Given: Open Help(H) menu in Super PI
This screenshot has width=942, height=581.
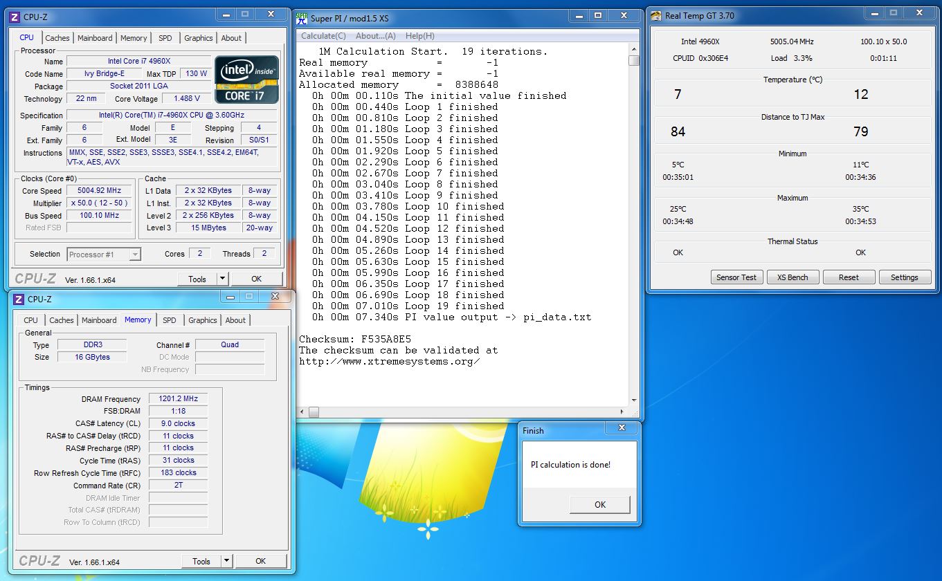Looking at the screenshot, I should click(420, 36).
